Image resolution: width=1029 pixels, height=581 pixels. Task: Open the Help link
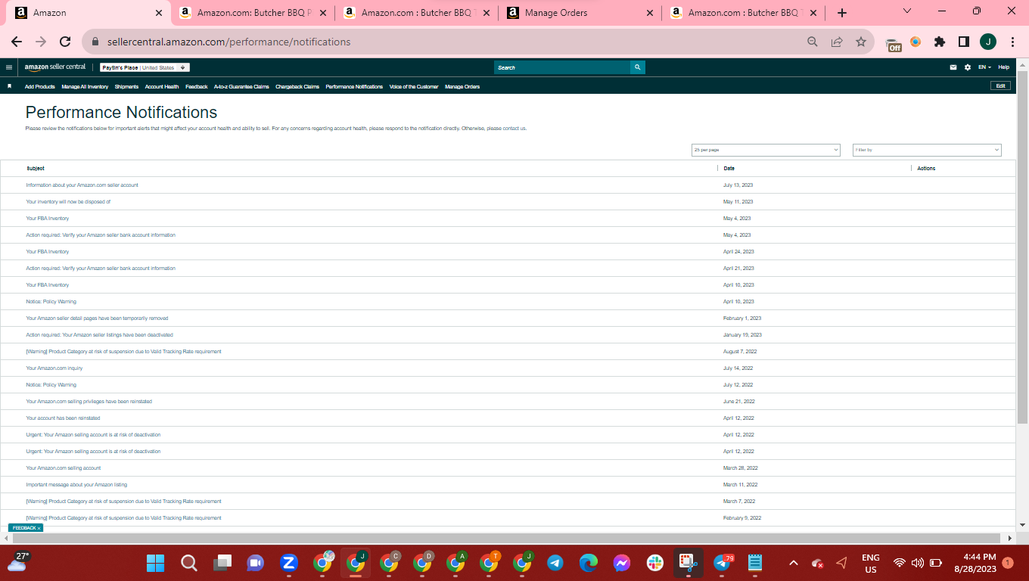[1003, 67]
